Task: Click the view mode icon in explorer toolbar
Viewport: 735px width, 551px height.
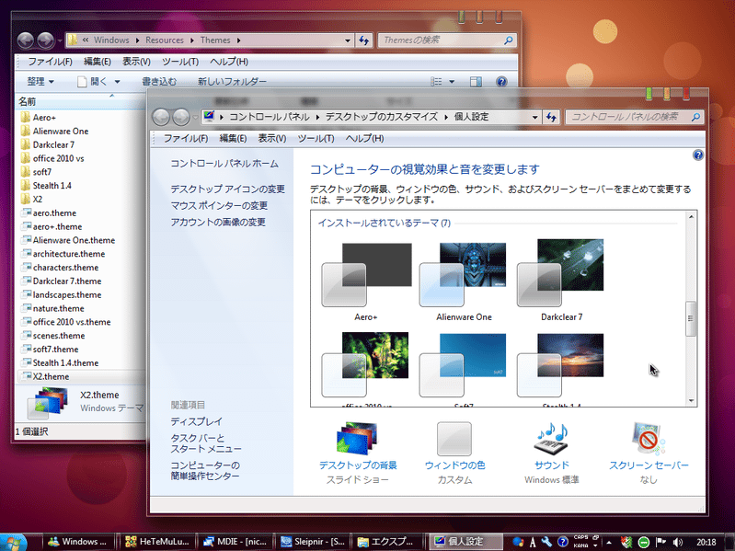Action: click(x=436, y=82)
